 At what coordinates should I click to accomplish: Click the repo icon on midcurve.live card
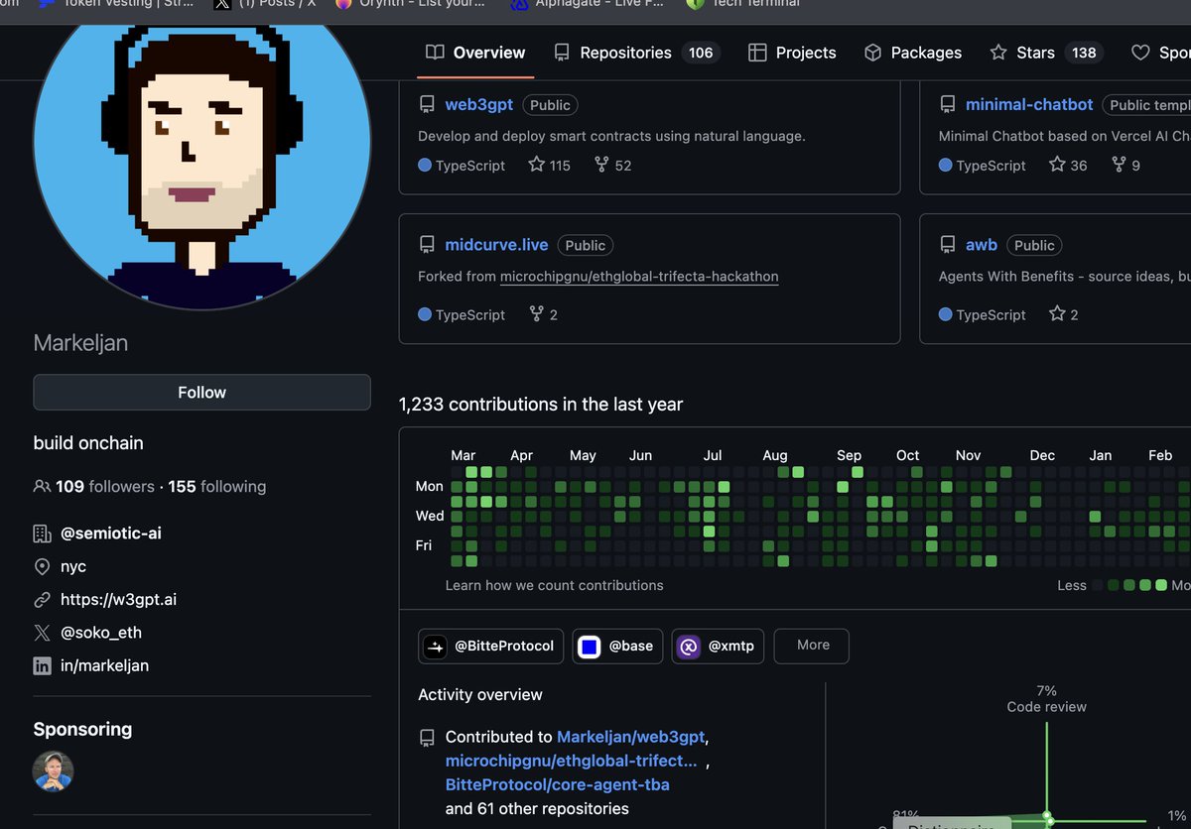point(427,245)
